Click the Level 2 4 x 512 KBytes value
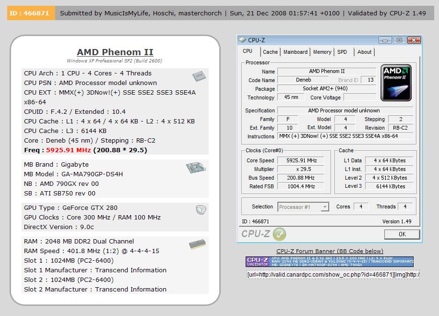This screenshot has height=316, width=439. [x=389, y=178]
